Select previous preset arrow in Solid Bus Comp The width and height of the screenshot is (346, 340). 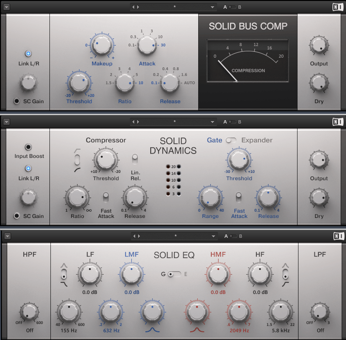pyautogui.click(x=133, y=7)
